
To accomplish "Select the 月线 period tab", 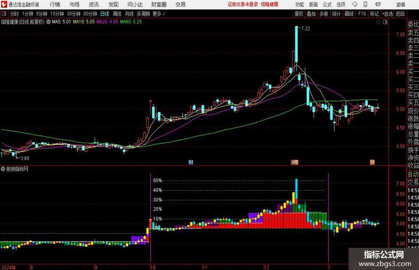I will (x=129, y=14).
